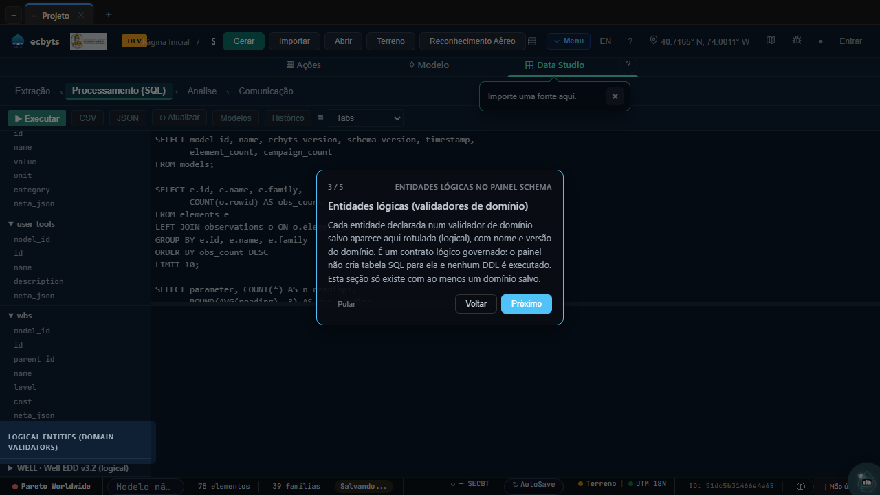Click the help question mark in the header
The height and width of the screenshot is (495, 880).
pyautogui.click(x=630, y=41)
